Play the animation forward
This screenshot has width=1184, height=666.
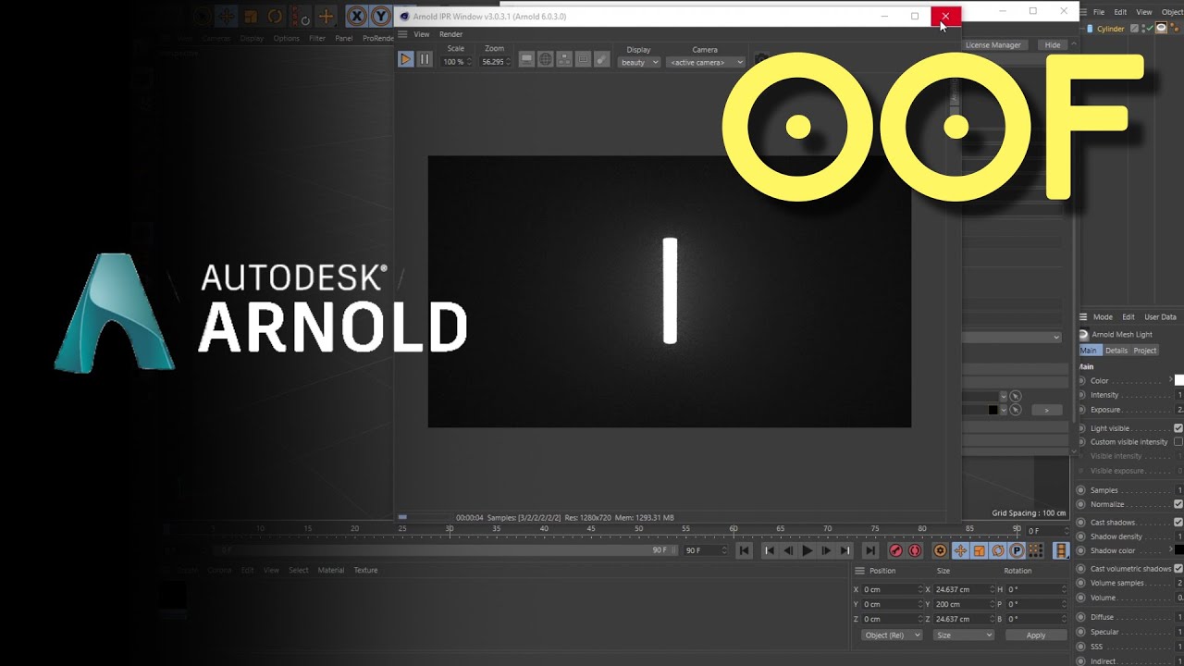[807, 550]
